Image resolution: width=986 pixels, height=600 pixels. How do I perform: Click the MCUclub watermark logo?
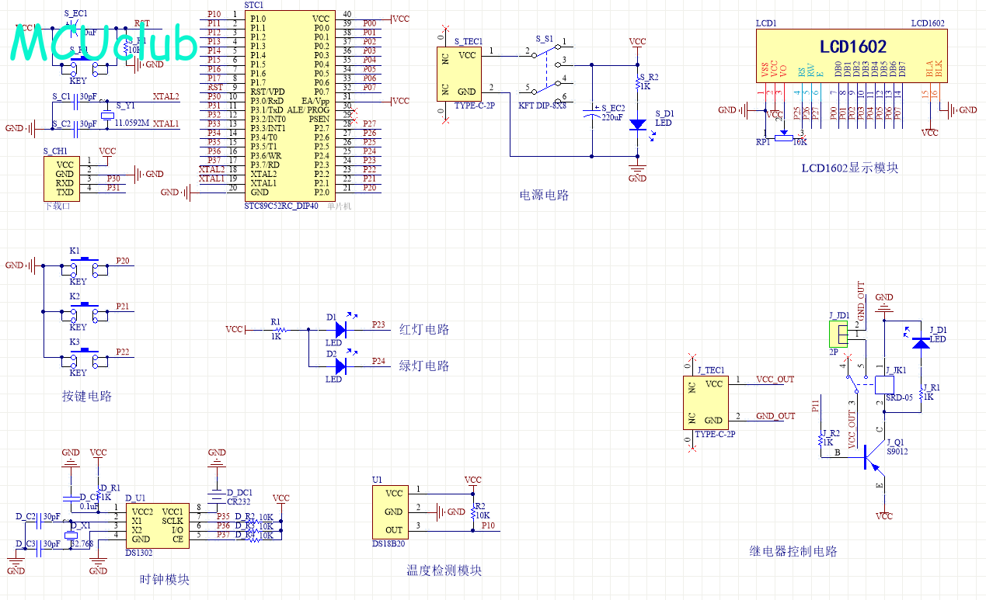pyautogui.click(x=105, y=44)
